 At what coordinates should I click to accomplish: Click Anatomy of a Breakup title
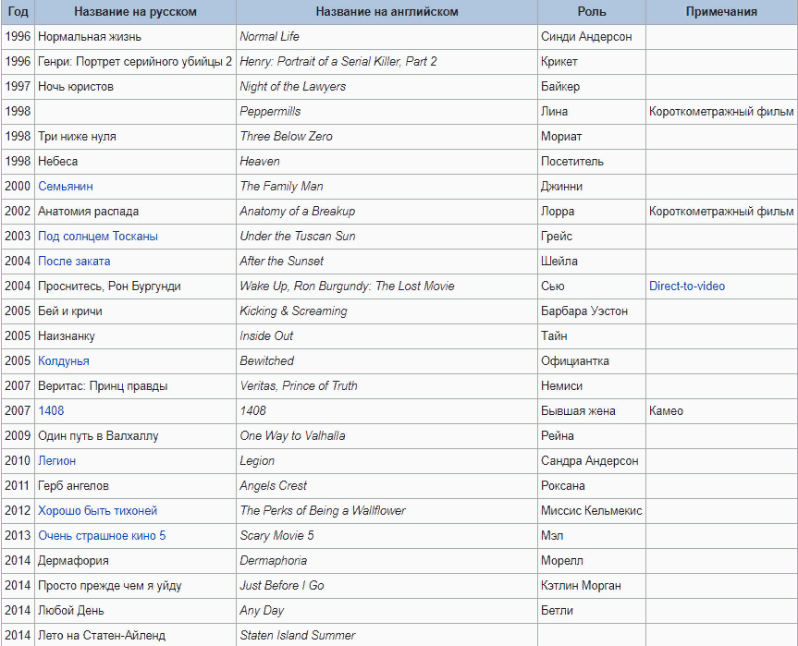pos(297,211)
